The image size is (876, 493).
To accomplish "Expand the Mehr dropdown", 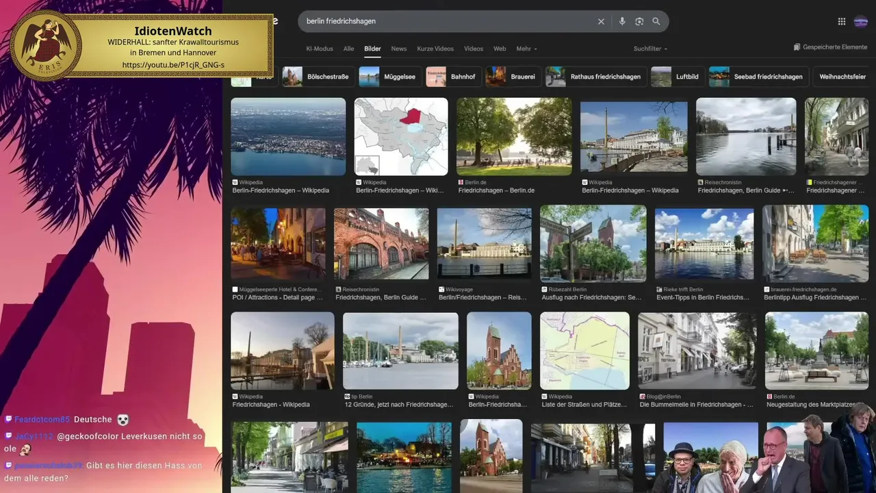I will pos(526,49).
